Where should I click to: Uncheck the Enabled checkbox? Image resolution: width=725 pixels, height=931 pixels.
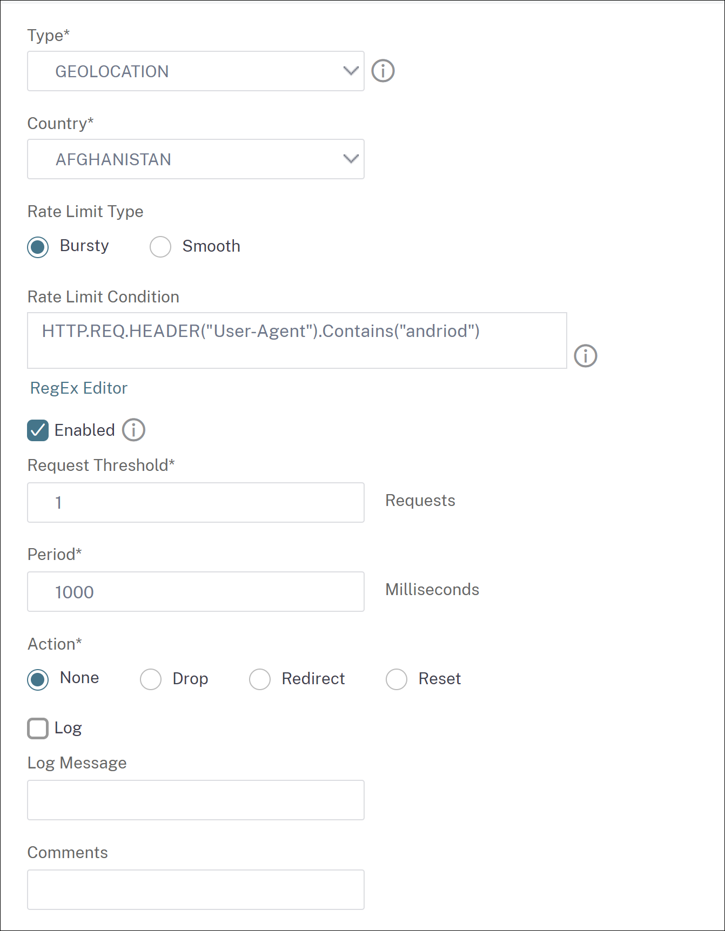click(x=38, y=430)
